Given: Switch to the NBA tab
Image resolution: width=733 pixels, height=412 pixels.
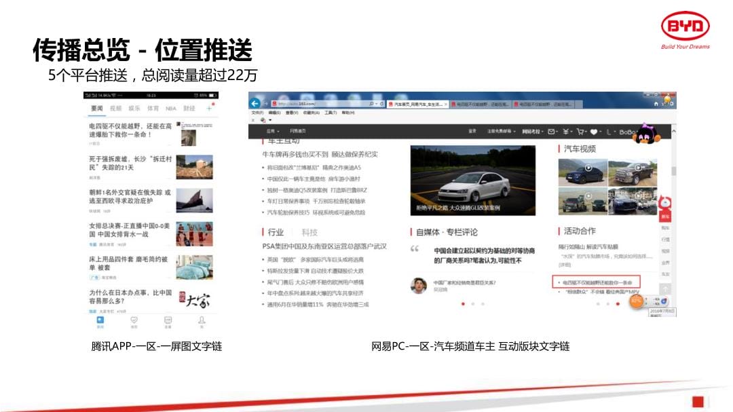Looking at the screenshot, I should tap(170, 109).
